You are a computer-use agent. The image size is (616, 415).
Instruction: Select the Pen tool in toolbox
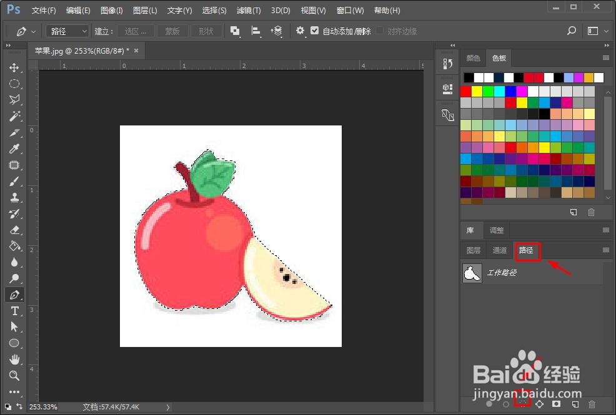(14, 295)
